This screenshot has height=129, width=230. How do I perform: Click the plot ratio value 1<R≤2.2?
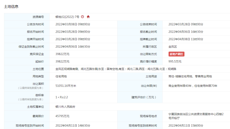click(x=62, y=97)
